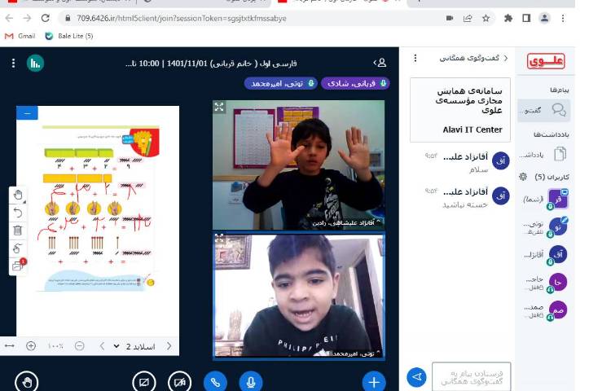The image size is (611, 391).
Task: Toggle webcam sharing button
Action: coord(180,382)
